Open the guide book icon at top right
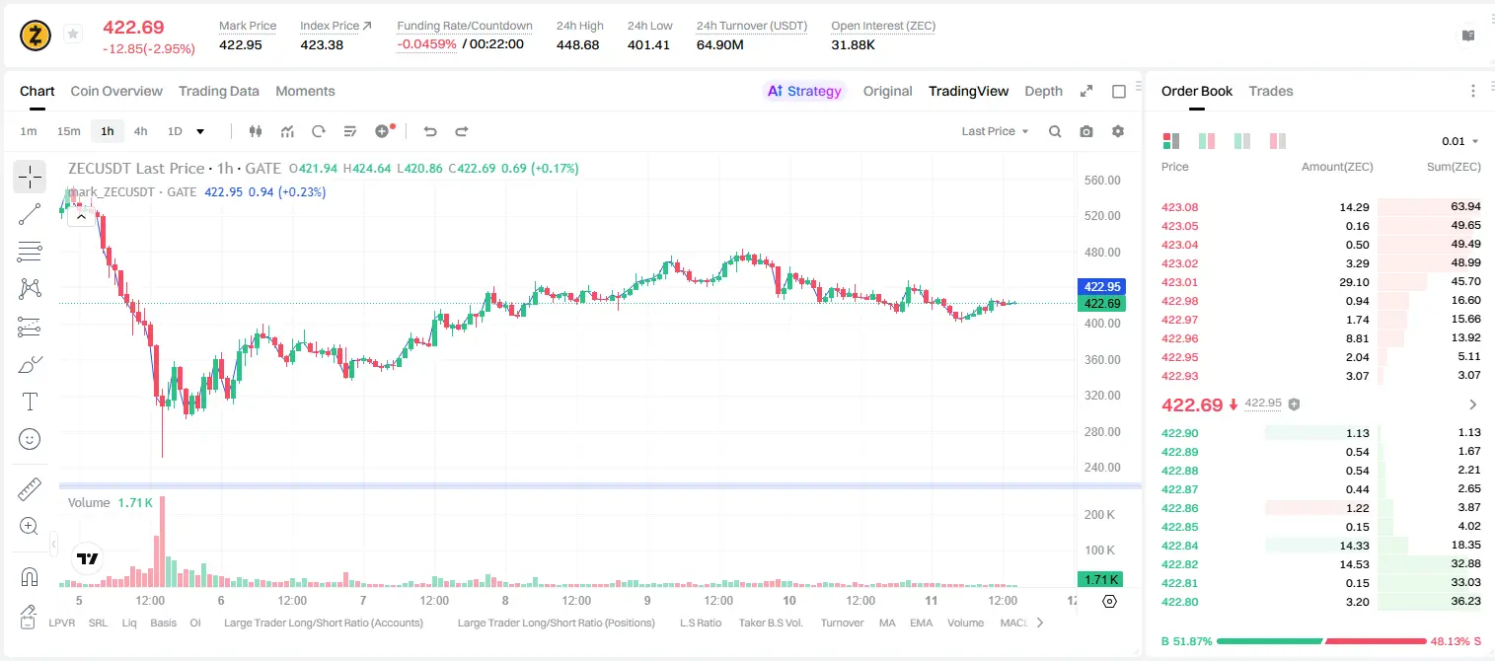Image resolution: width=1495 pixels, height=661 pixels. (1468, 36)
